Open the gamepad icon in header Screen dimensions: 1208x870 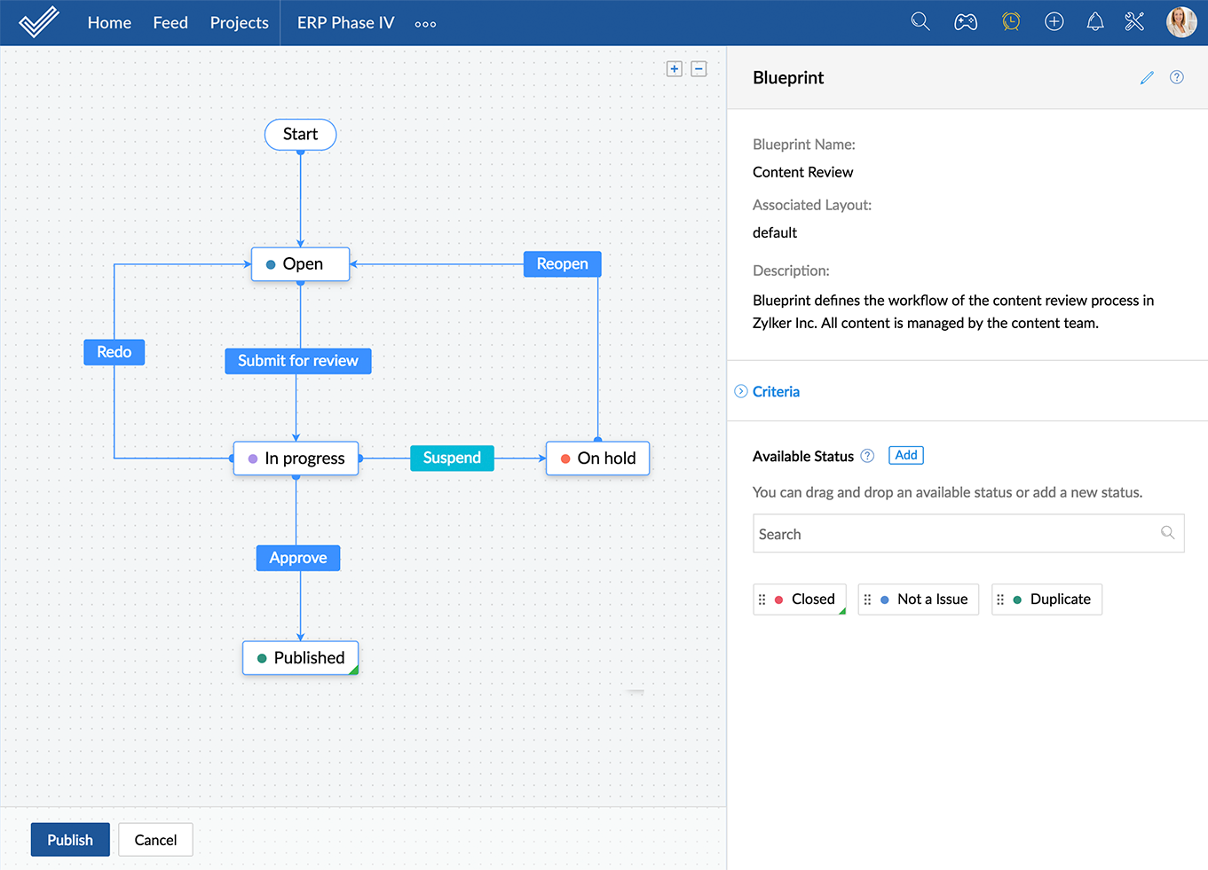(966, 22)
